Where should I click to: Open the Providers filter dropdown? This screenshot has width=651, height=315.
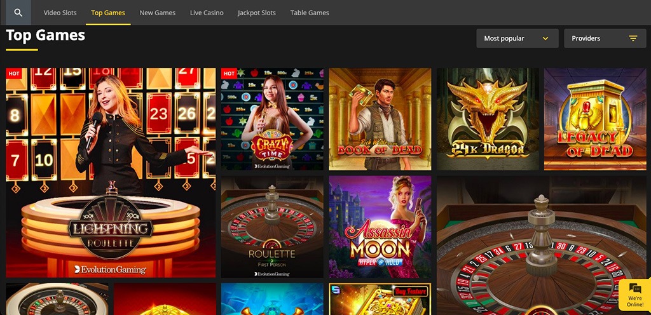605,39
